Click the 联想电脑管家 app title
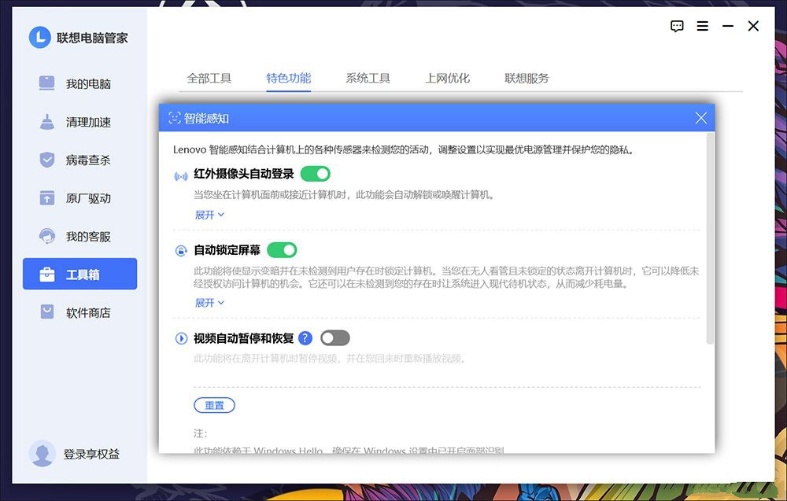The width and height of the screenshot is (787, 501). pyautogui.click(x=92, y=38)
